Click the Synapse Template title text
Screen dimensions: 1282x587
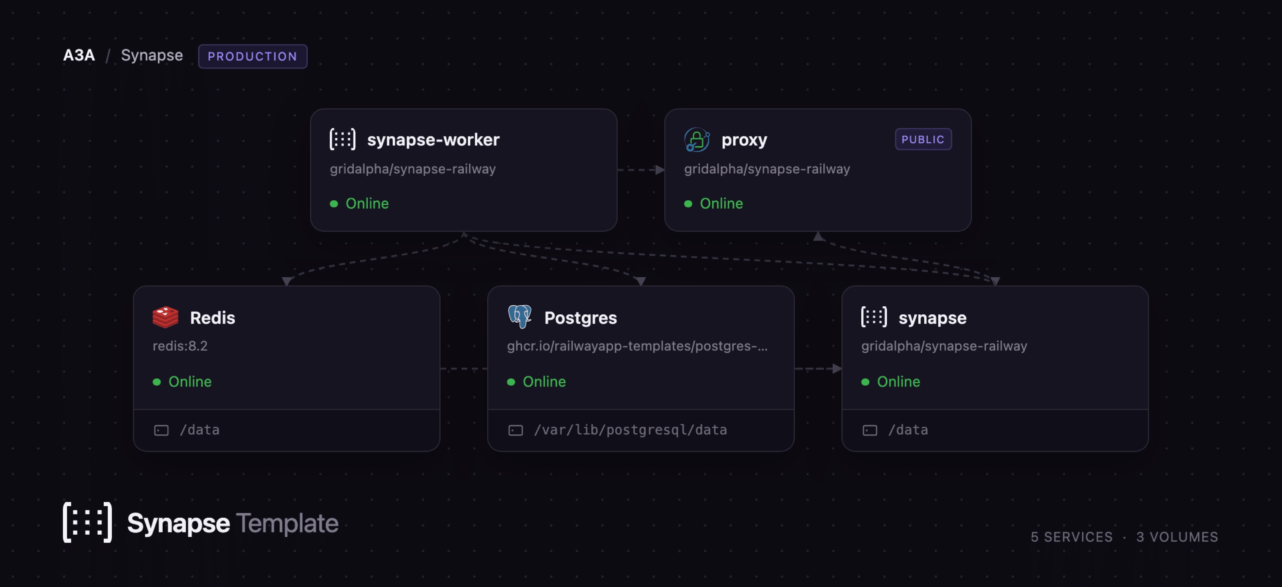pyautogui.click(x=233, y=523)
